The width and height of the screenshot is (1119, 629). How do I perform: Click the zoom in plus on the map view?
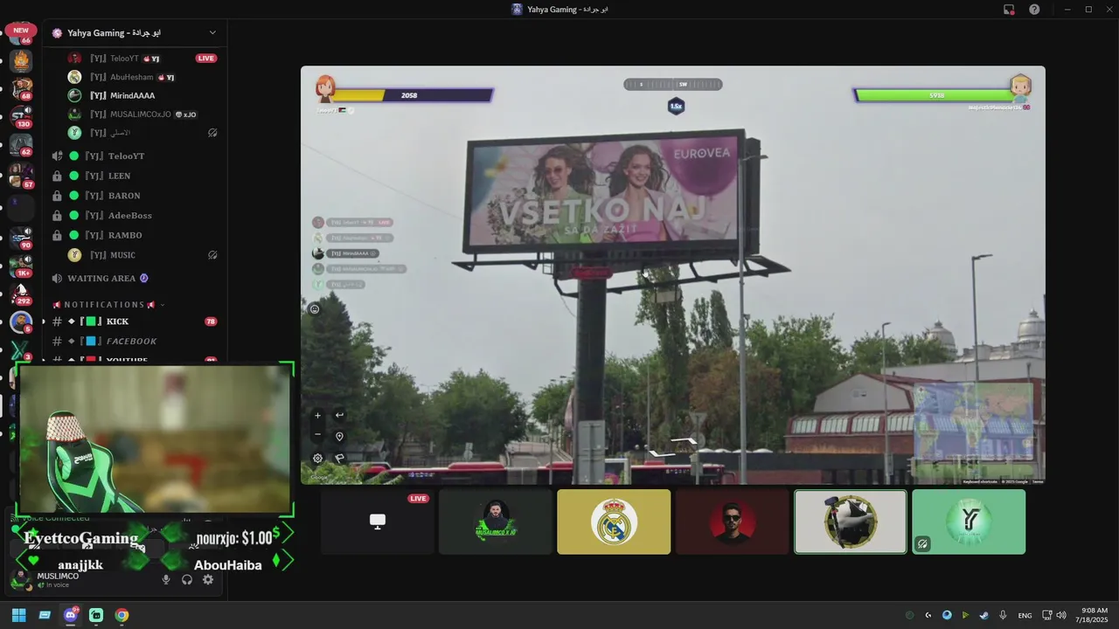click(x=317, y=416)
